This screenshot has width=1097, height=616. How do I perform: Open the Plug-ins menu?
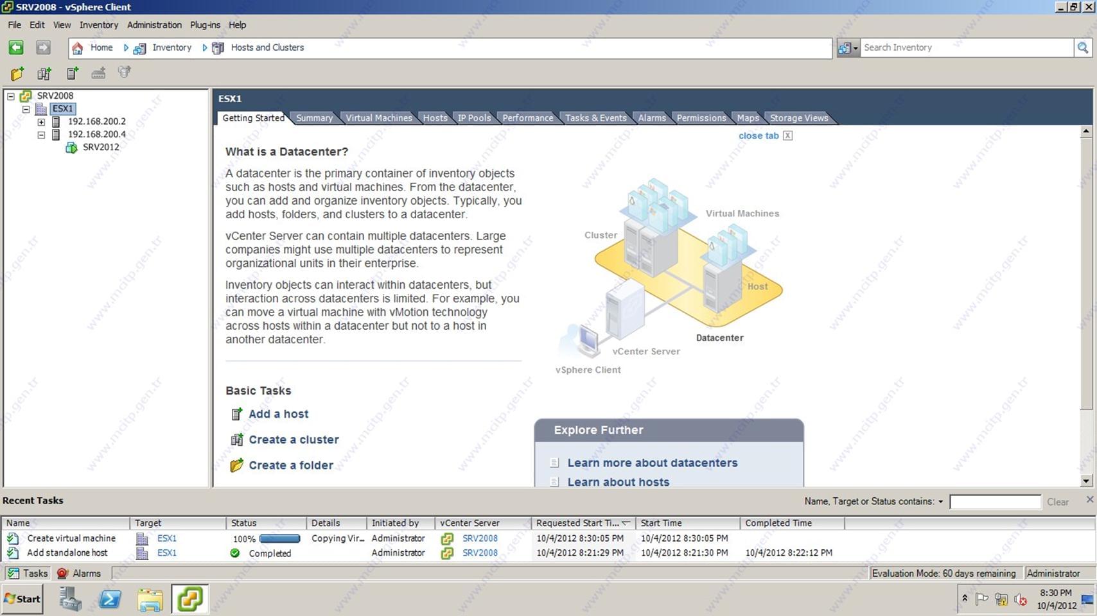[x=205, y=25]
